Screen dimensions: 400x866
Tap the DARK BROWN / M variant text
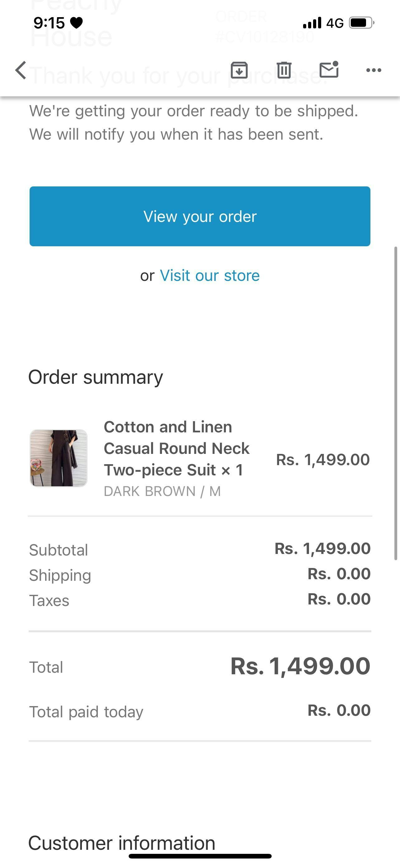pos(162,492)
